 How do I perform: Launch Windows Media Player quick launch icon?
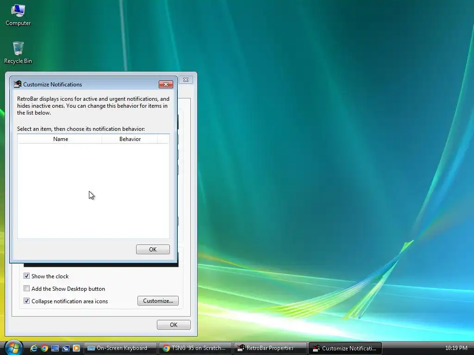click(x=76, y=348)
